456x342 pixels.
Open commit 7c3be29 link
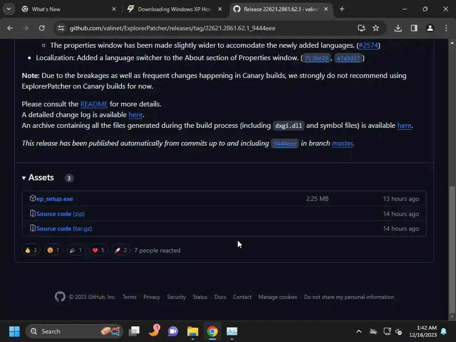317,58
